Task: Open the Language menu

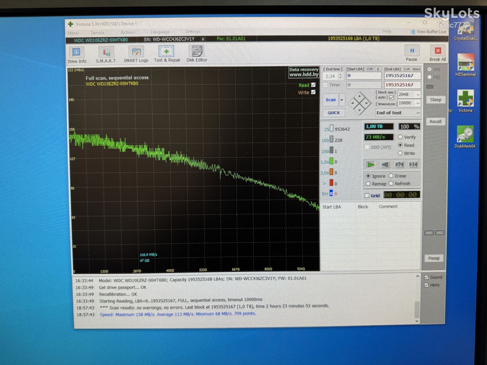Action: point(160,32)
